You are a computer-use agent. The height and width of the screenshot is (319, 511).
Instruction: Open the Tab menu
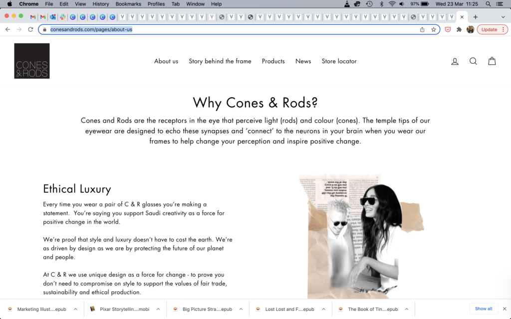pyautogui.click(x=176, y=4)
